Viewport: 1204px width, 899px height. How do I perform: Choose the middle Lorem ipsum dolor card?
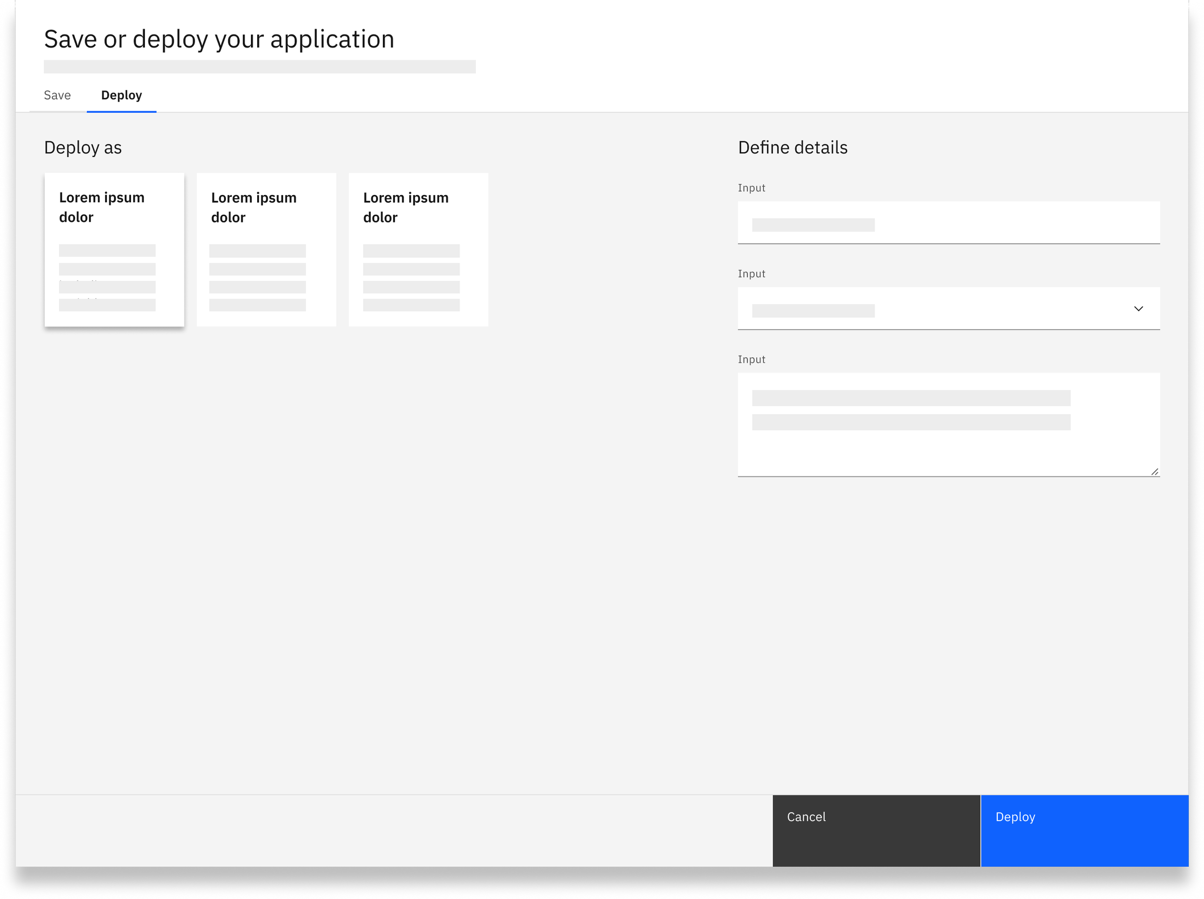266,250
